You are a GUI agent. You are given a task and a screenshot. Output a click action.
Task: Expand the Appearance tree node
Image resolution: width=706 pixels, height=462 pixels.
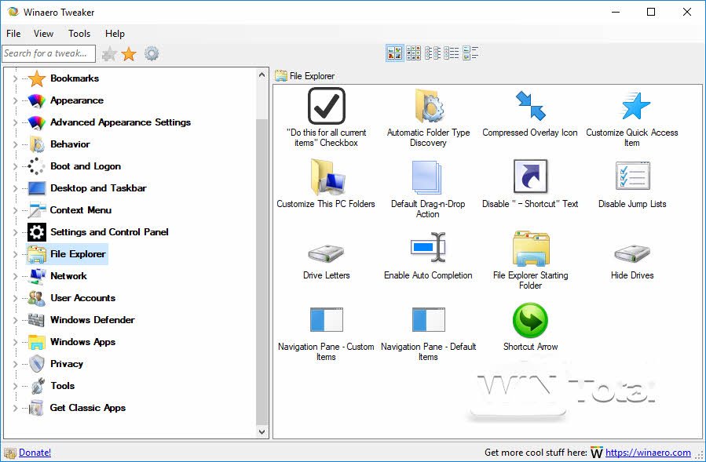(x=15, y=100)
